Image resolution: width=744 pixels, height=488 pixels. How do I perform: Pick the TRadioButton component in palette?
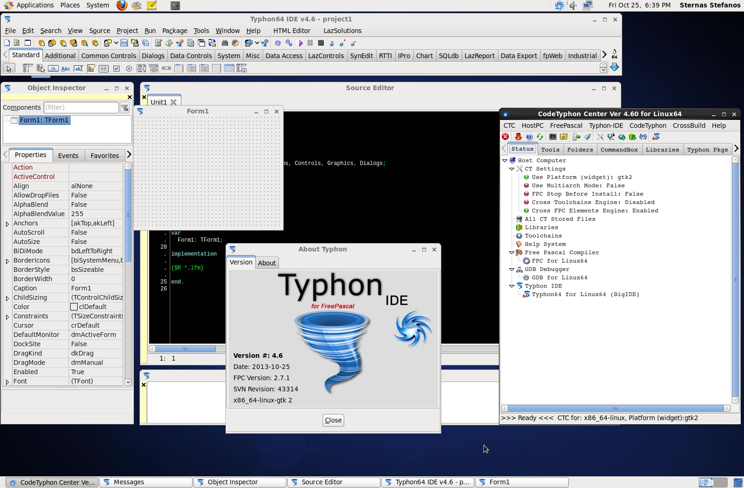[129, 69]
